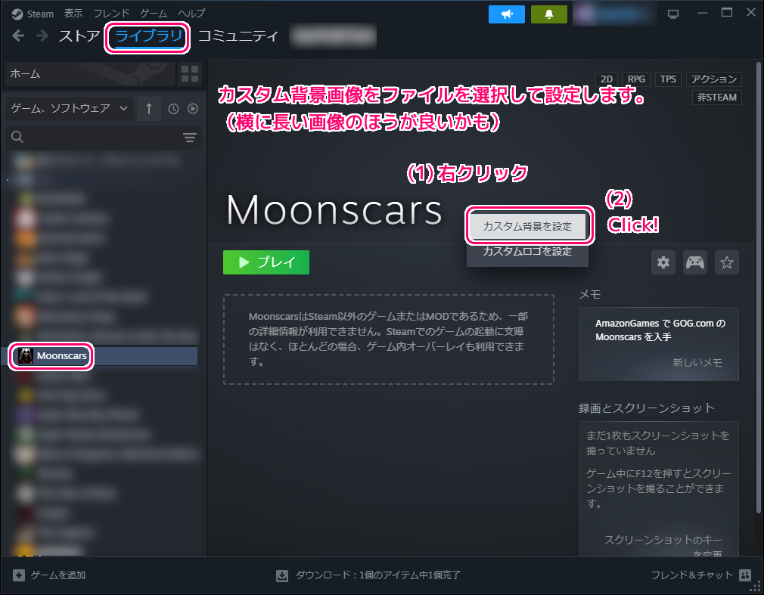Screen dimensions: 764x595
Task: Click the 2D tag
Action: pyautogui.click(x=607, y=79)
